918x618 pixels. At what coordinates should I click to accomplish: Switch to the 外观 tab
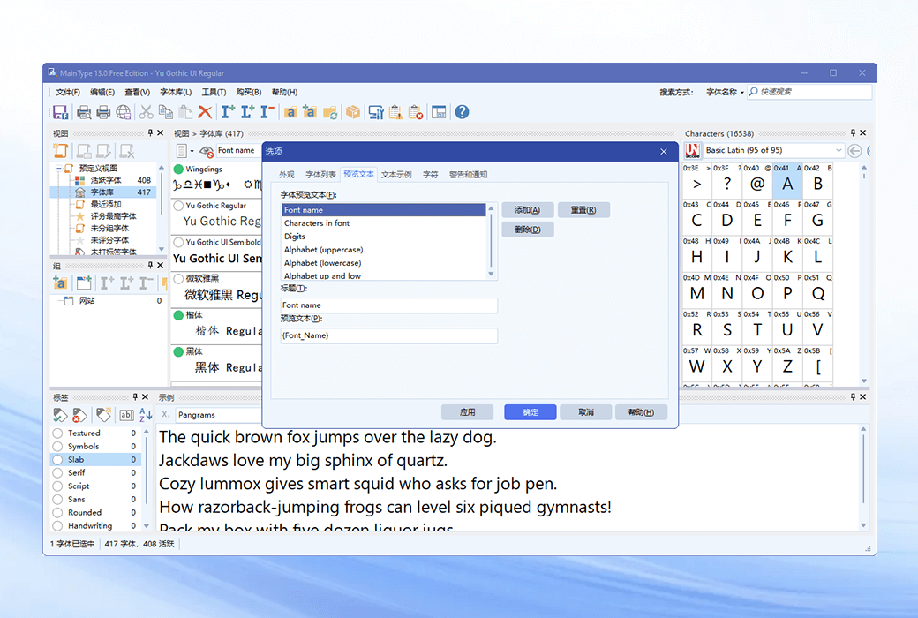tap(287, 175)
